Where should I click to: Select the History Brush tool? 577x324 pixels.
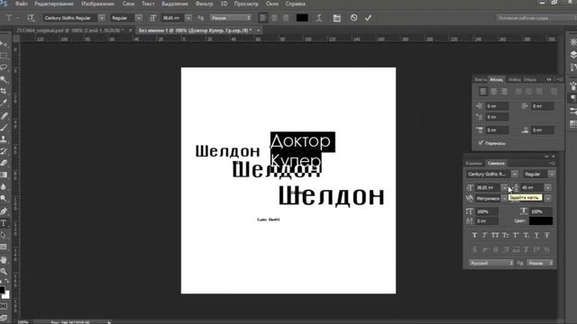point(4,151)
